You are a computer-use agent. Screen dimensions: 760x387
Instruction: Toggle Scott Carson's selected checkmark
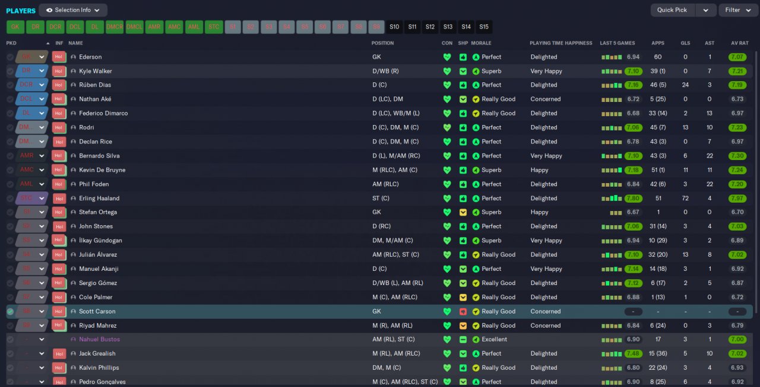[x=10, y=312]
